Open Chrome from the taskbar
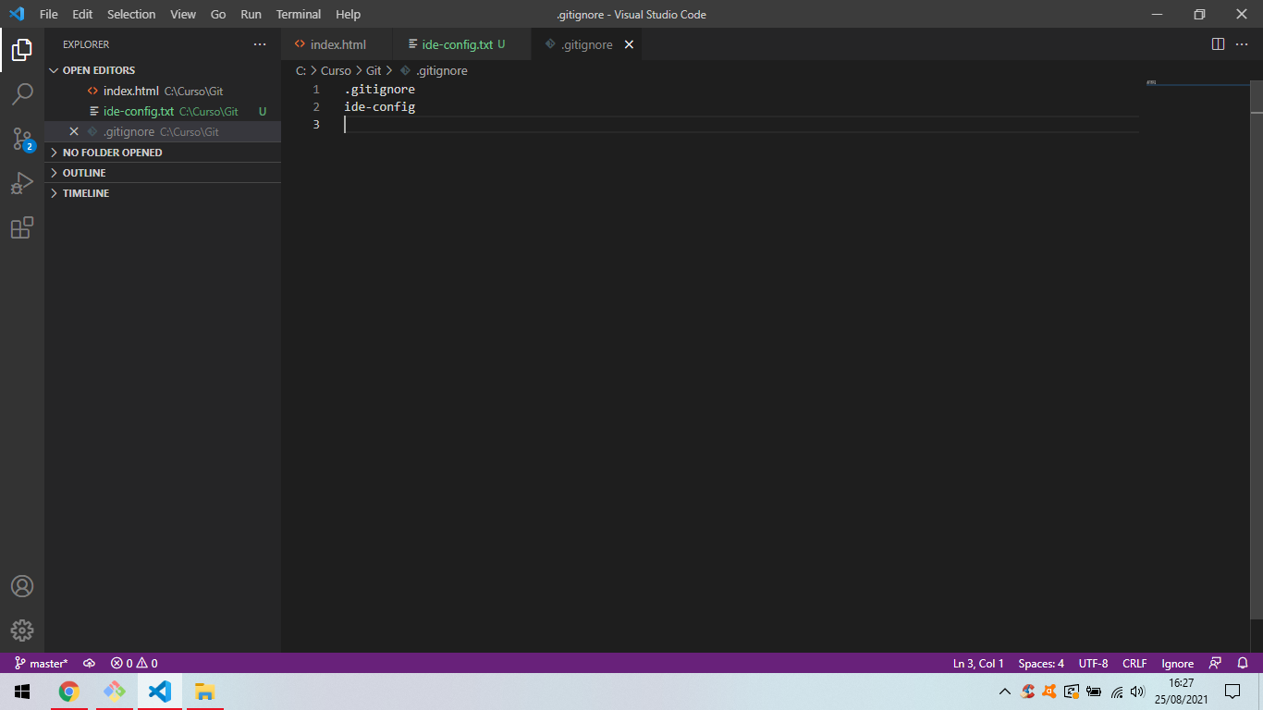Image resolution: width=1263 pixels, height=710 pixels. (x=68, y=692)
